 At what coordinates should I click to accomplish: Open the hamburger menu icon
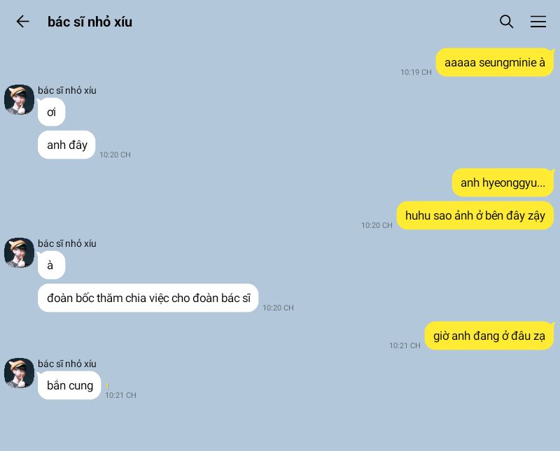538,22
